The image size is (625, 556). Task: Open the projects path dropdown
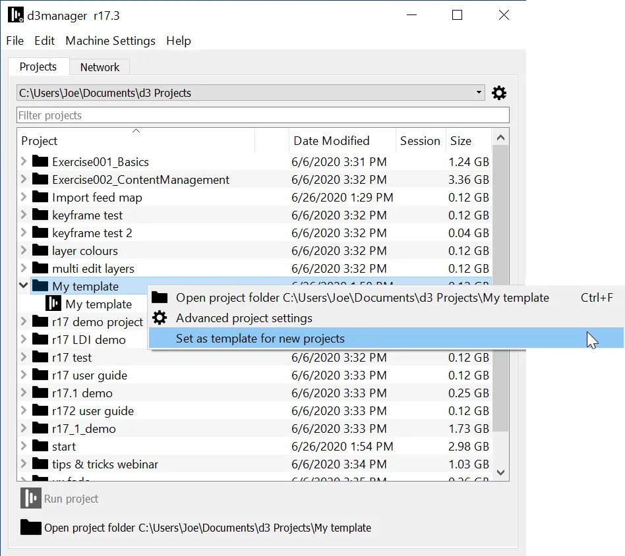click(479, 92)
